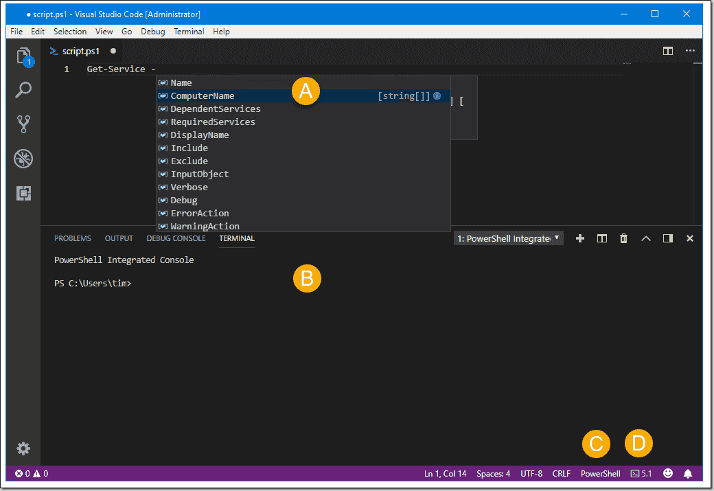
Task: Change the language mode via PowerShell
Action: [600, 474]
